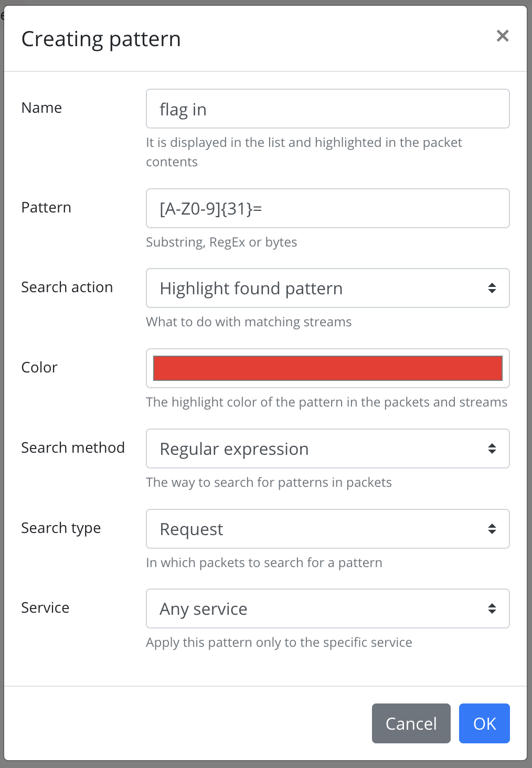Click the Creating pattern dialog title

point(101,38)
